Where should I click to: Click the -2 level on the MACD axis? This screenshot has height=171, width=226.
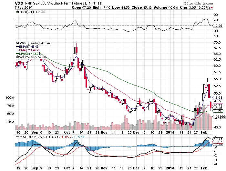(x=215, y=155)
